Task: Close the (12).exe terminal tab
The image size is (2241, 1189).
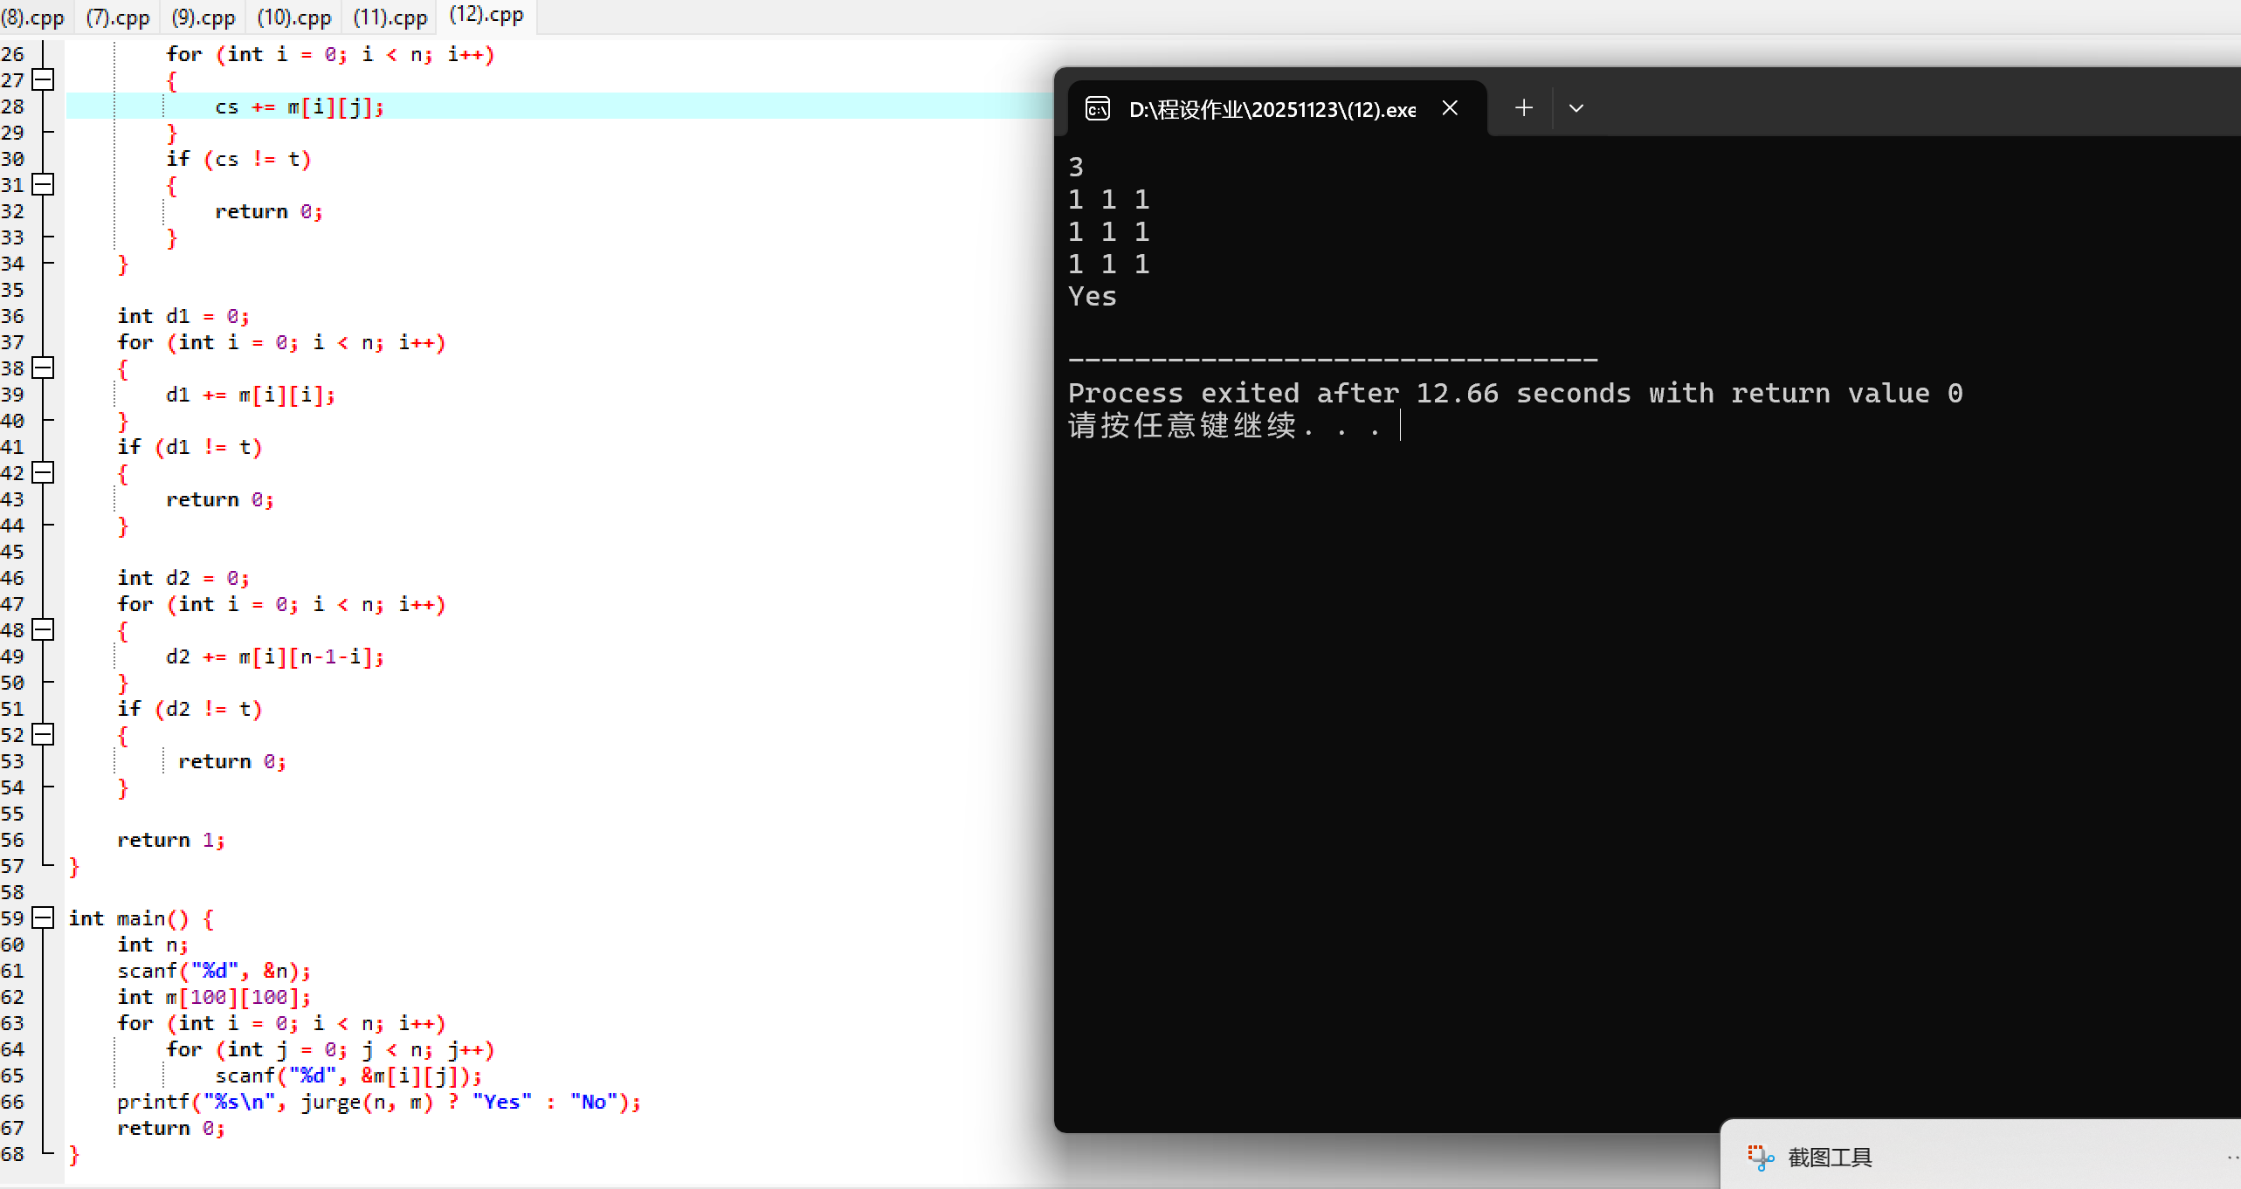Action: coord(1450,108)
